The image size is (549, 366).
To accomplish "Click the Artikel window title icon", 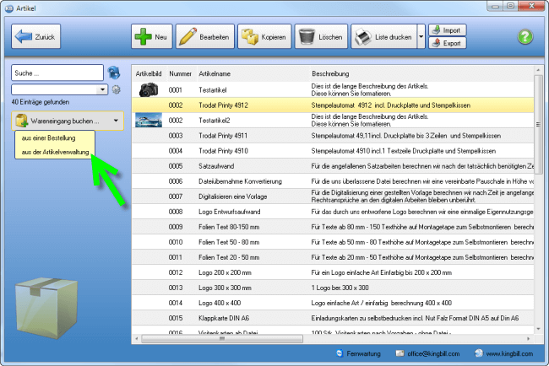I will pos(9,8).
